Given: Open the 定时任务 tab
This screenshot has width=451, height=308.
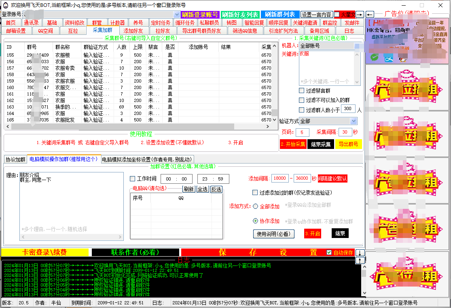Looking at the screenshot, I should 161,22.
